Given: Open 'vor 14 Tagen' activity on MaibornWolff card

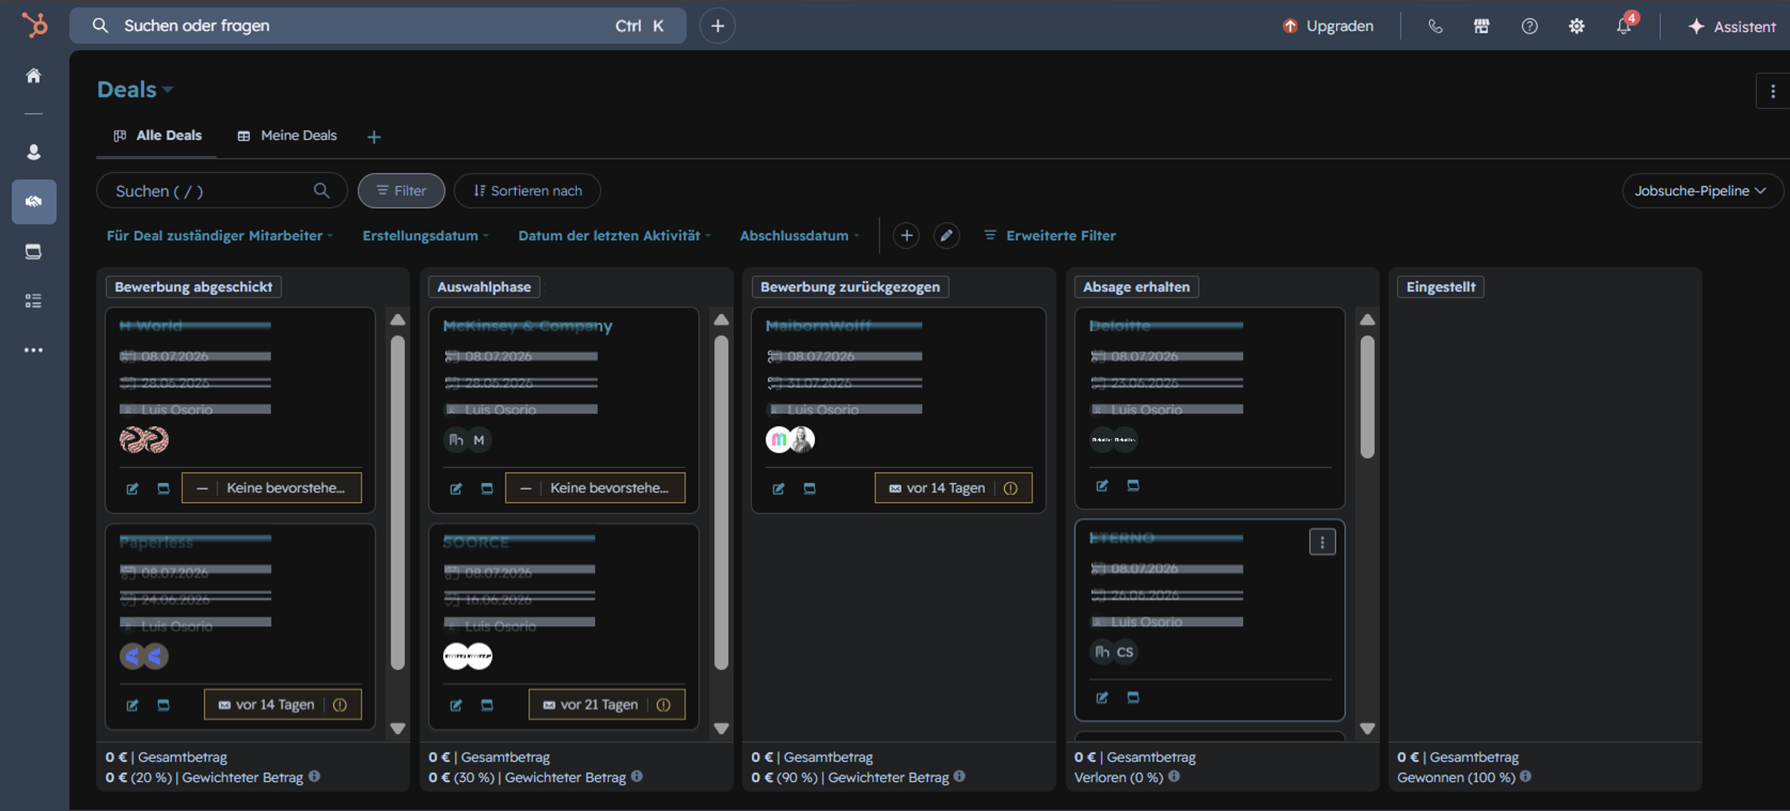Looking at the screenshot, I should tap(953, 488).
